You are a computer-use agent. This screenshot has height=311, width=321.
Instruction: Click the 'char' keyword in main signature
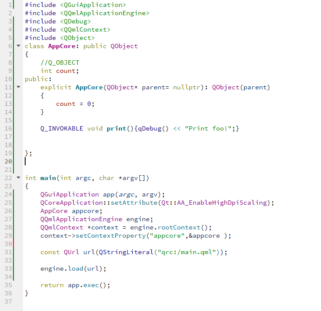click(106, 178)
